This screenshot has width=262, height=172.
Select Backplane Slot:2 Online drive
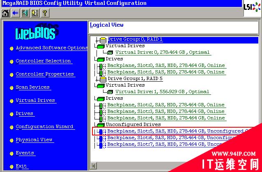click(166, 105)
